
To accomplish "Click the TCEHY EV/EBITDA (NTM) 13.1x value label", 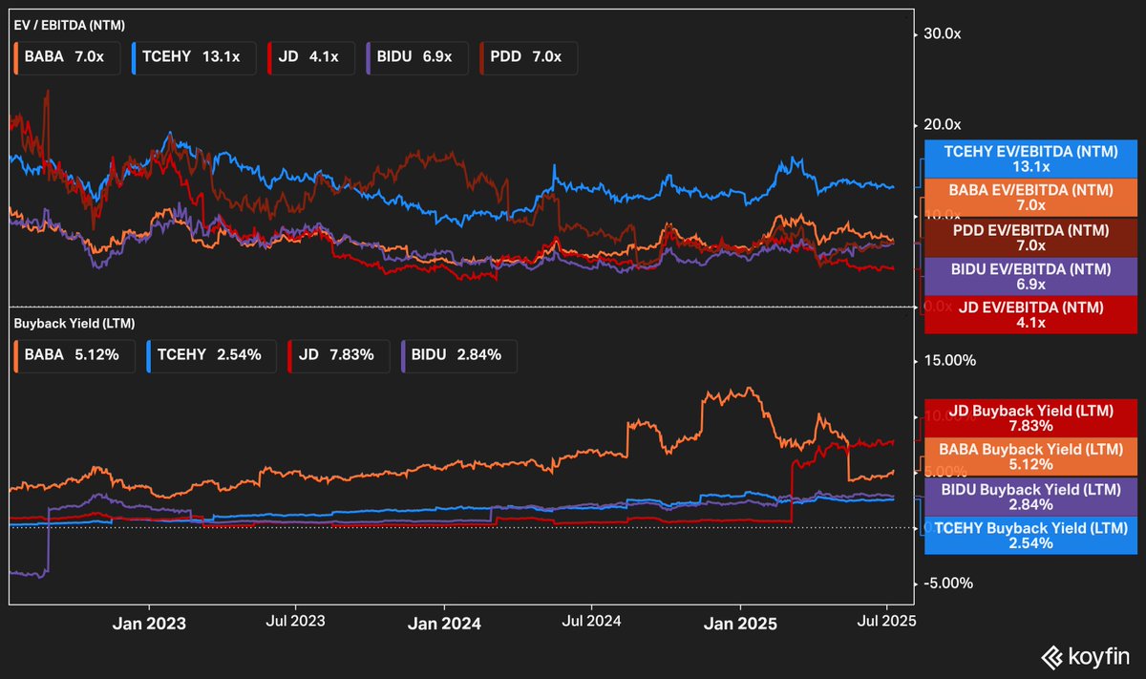I will pyautogui.click(x=1031, y=159).
